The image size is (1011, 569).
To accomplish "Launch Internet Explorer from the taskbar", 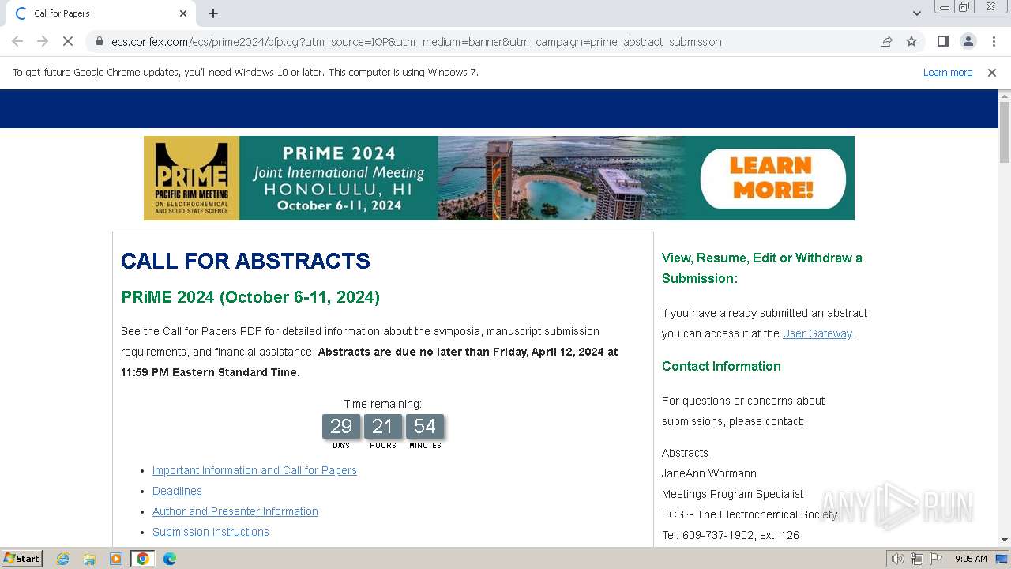I will [x=63, y=559].
